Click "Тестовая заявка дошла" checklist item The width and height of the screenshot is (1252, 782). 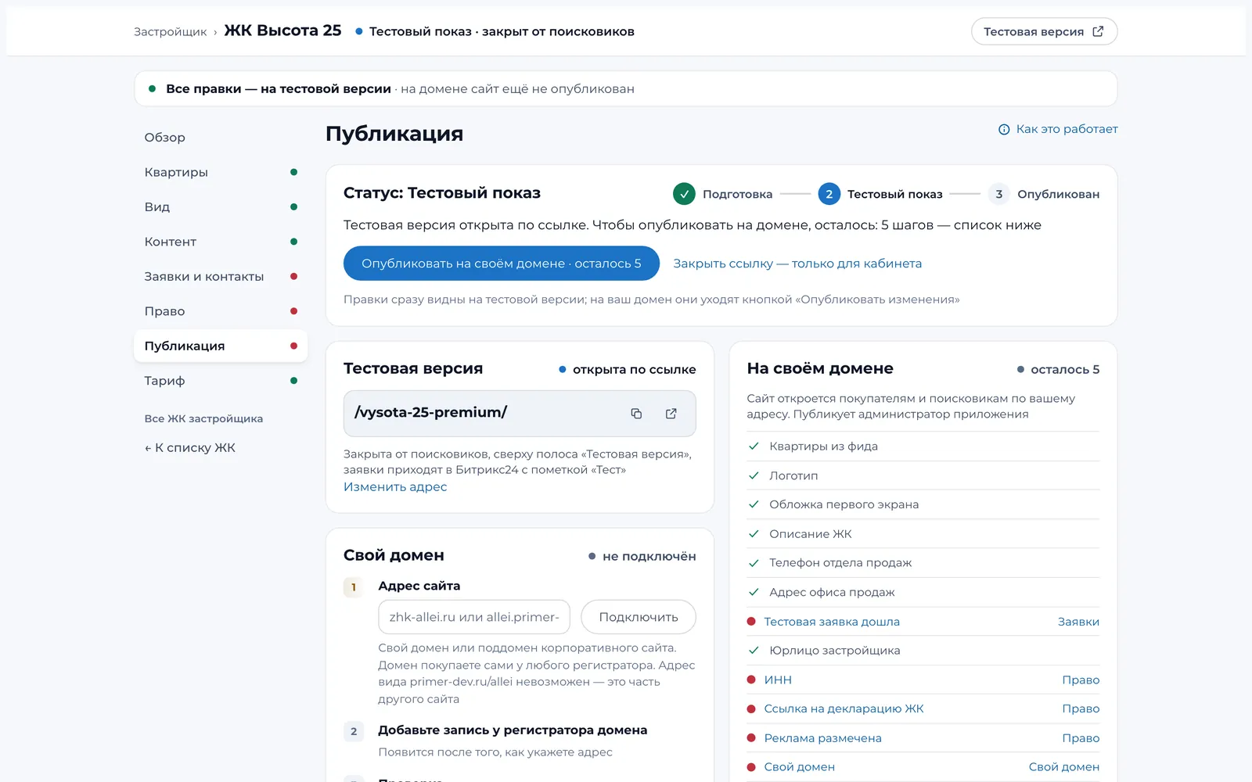point(832,622)
